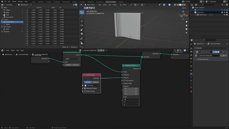Toggle viewport visibility eye for BezierCurve

(x=224, y=15)
